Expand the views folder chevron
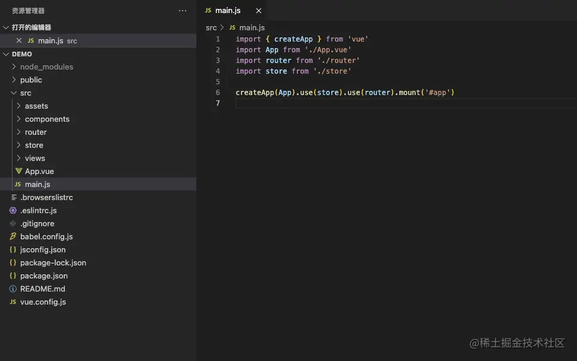The image size is (577, 361). (x=18, y=158)
